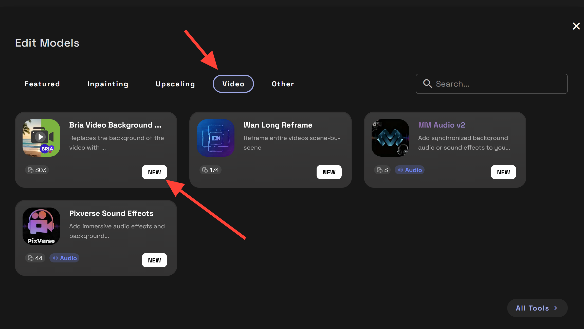584x329 pixels.
Task: Open the Bria Video Background model thumbnail
Action: pos(41,138)
